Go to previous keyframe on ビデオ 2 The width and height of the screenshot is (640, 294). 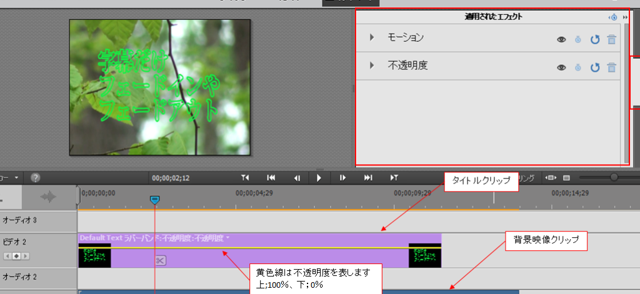[7, 256]
